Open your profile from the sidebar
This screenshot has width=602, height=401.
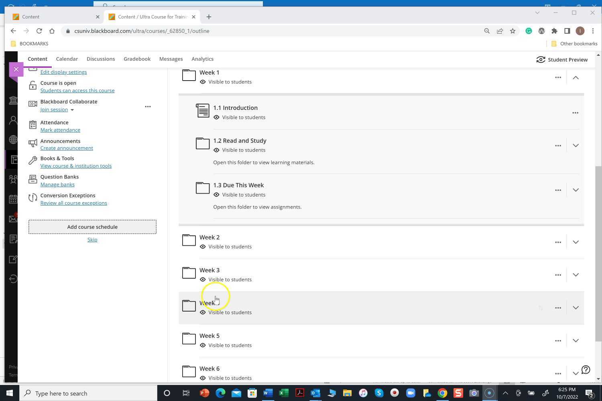coord(13,120)
